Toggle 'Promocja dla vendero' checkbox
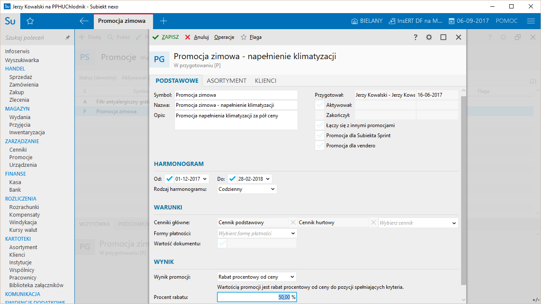The image size is (541, 304). [x=320, y=146]
